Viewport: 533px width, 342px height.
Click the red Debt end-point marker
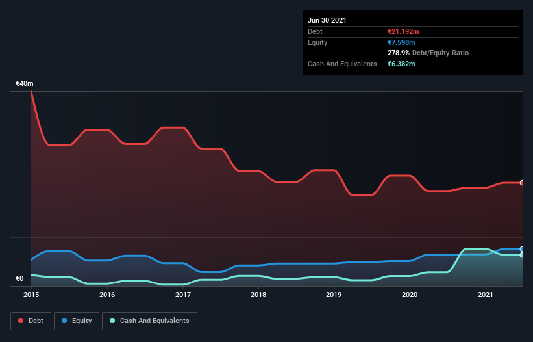522,183
